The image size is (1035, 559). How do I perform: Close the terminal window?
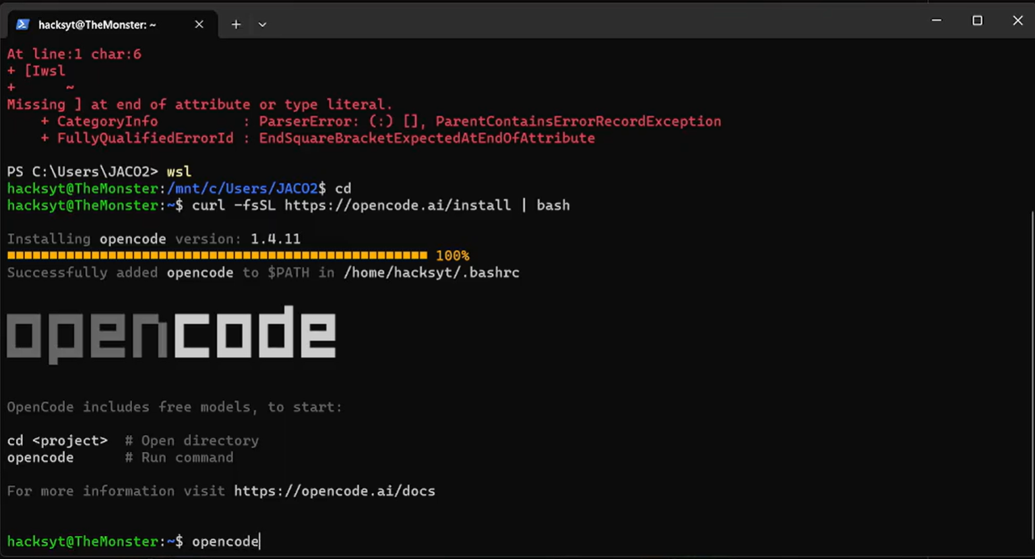pyautogui.click(x=1017, y=20)
